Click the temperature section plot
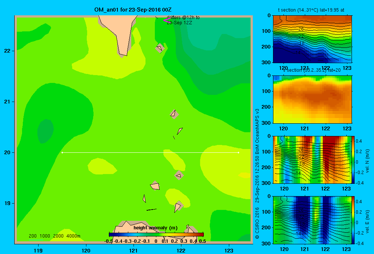The image size is (374, 254). [x=312, y=39]
